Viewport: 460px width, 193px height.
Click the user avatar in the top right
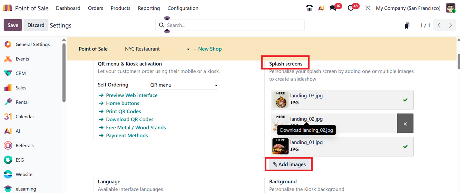click(450, 8)
